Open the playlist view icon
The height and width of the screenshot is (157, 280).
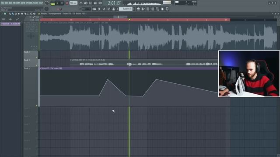point(138,9)
